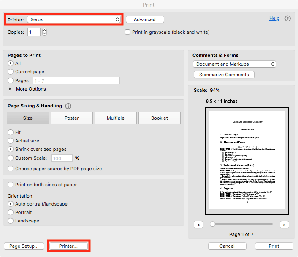Screen dimensions: 298x257
Task: Click the Print button
Action: (x=274, y=246)
